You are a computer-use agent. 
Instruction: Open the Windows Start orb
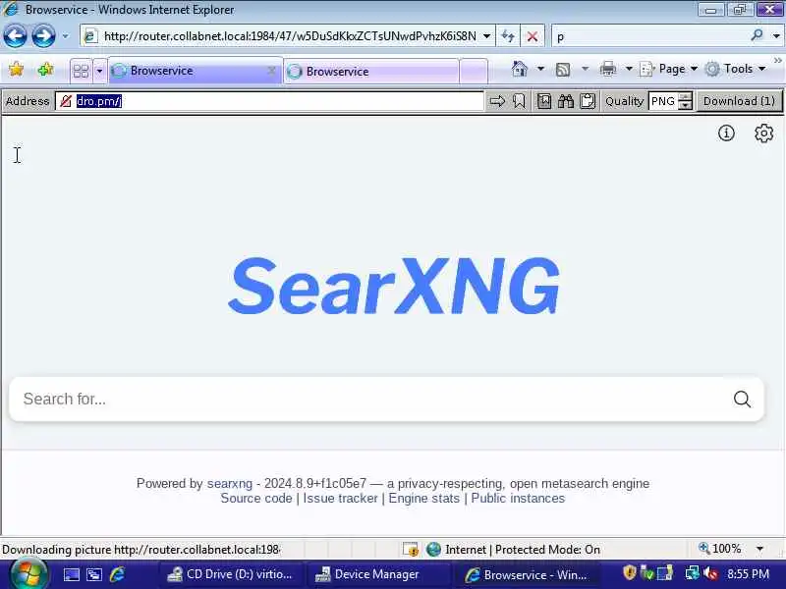(28, 574)
